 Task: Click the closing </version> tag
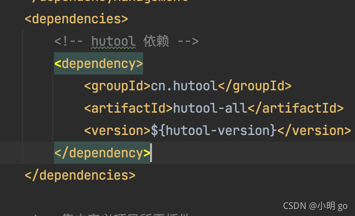(x=314, y=131)
